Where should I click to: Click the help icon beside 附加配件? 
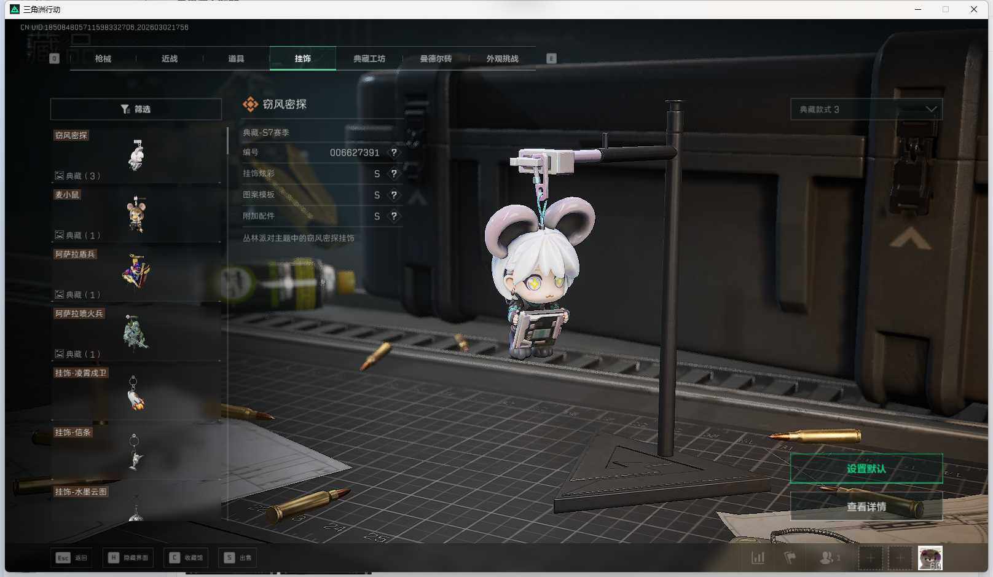click(394, 216)
